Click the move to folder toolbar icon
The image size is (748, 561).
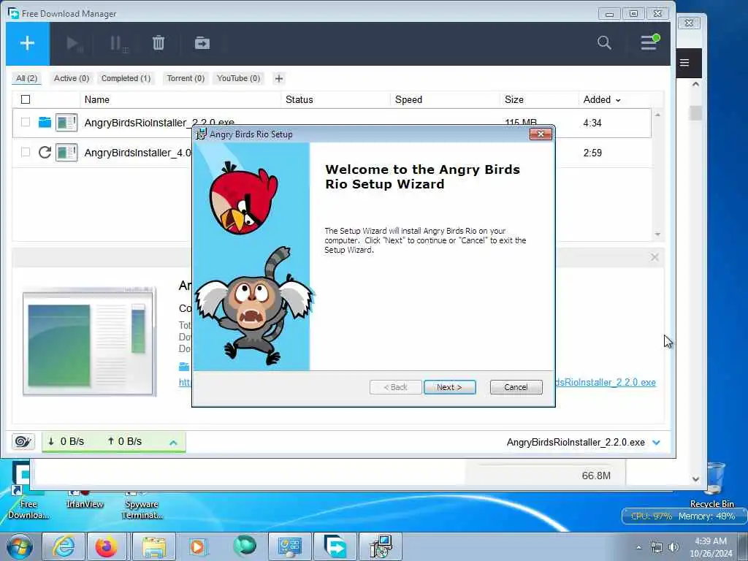(x=202, y=43)
